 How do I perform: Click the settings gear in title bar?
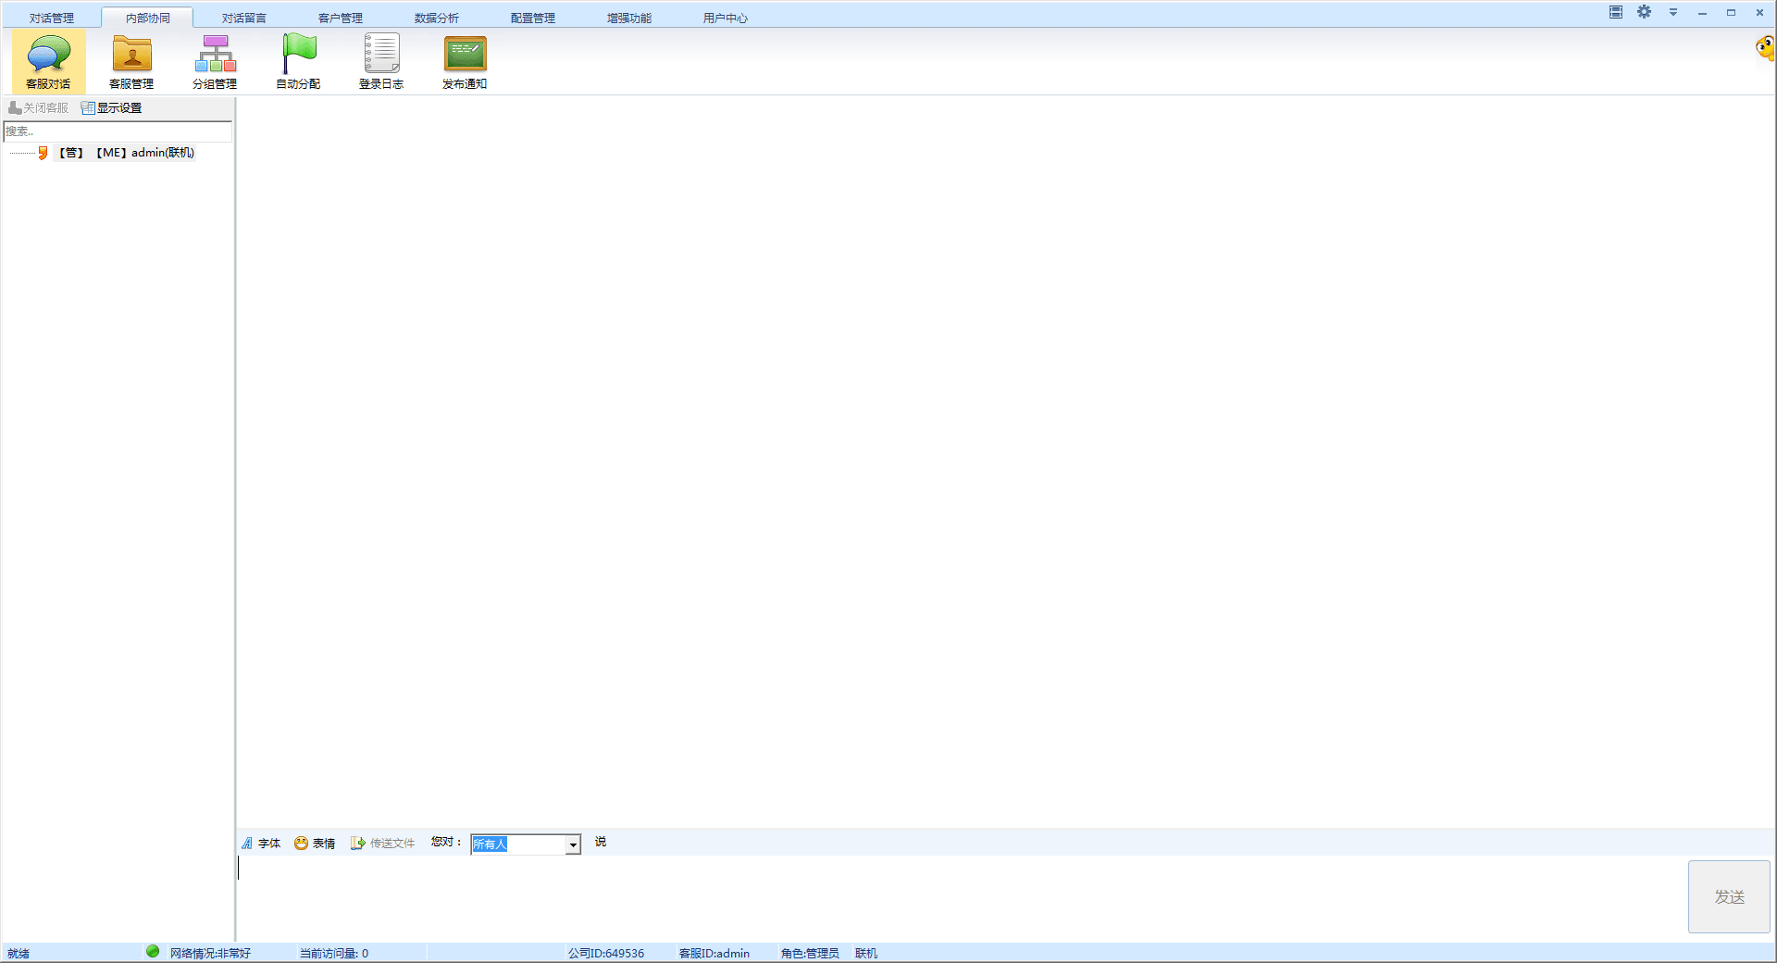pos(1644,12)
